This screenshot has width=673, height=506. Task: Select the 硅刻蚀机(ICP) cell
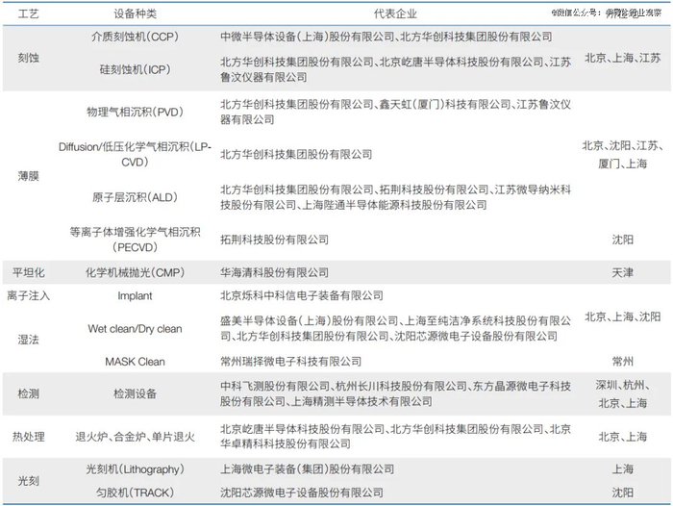coord(135,69)
